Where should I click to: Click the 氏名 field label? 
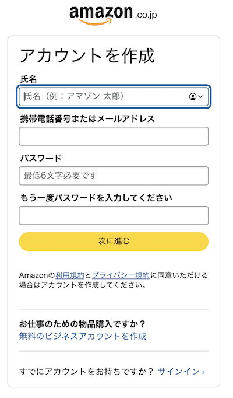tap(29, 79)
